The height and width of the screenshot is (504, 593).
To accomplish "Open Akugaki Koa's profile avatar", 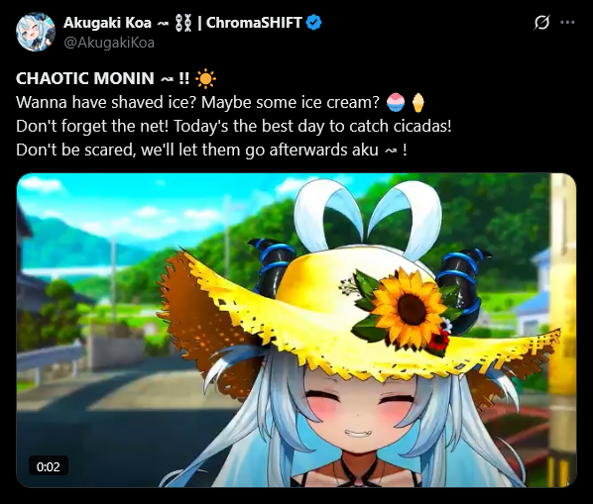I will click(36, 32).
